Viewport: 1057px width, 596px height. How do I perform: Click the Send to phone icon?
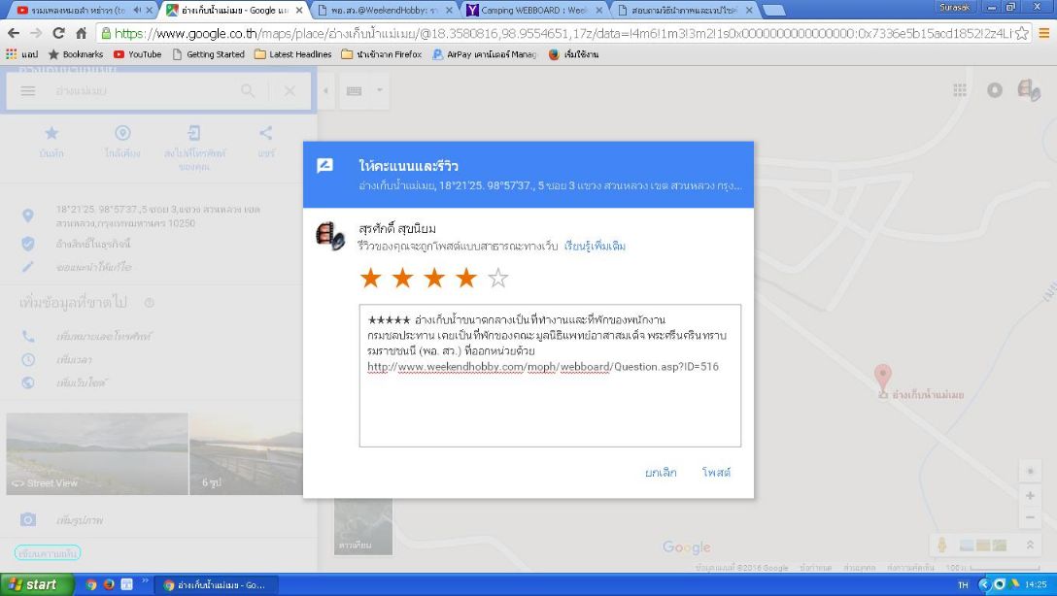(194, 133)
